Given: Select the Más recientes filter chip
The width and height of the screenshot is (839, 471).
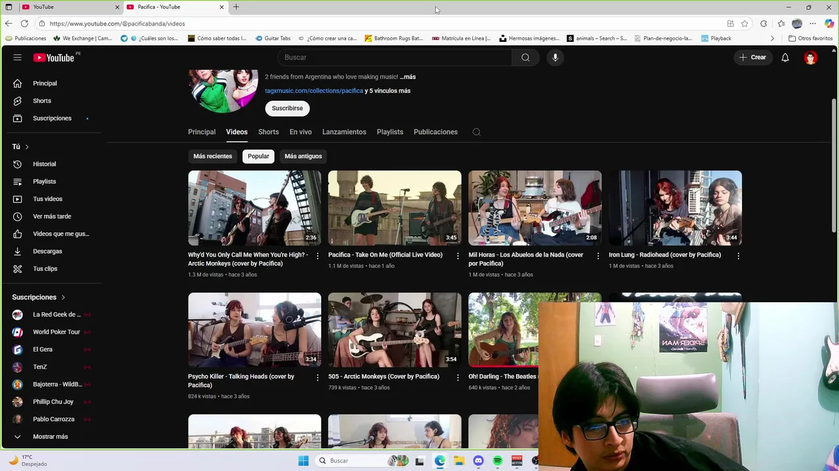Looking at the screenshot, I should pyautogui.click(x=212, y=156).
